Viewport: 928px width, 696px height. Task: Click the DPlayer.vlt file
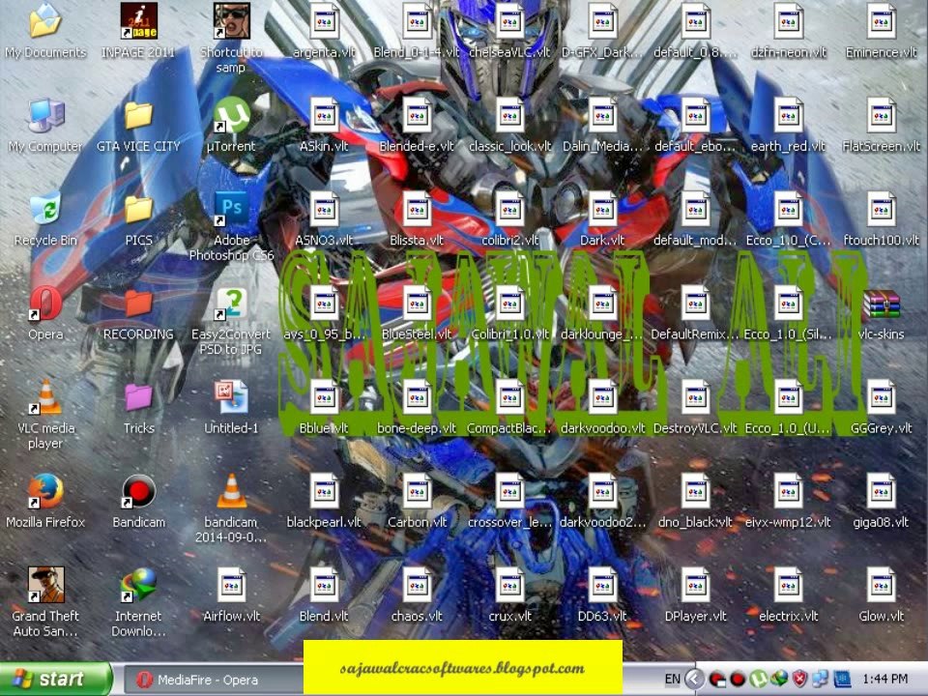click(x=695, y=585)
